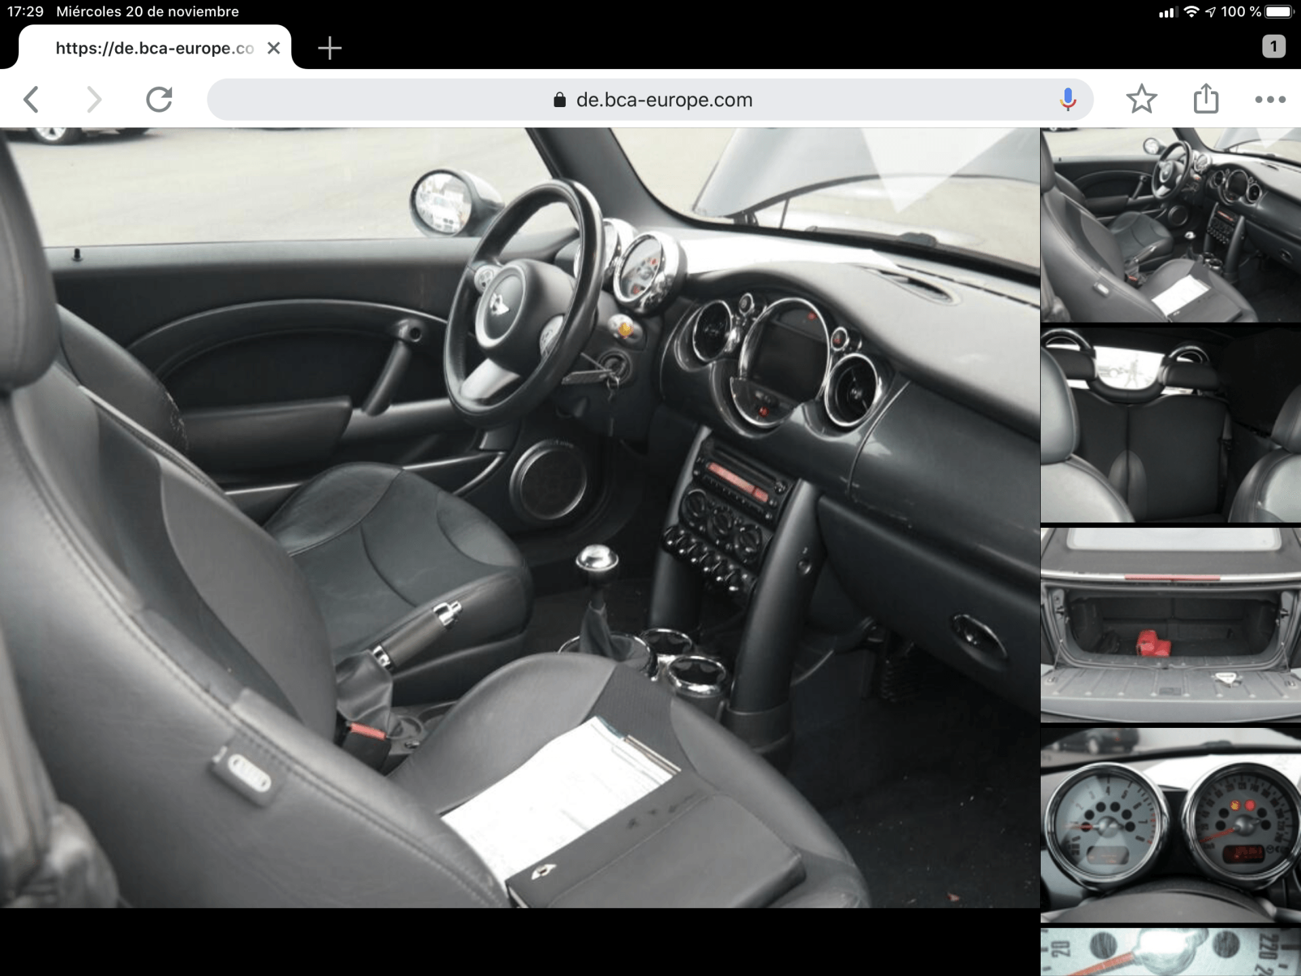Image resolution: width=1301 pixels, height=976 pixels.
Task: Tap the battery status indicator
Action: click(1279, 12)
